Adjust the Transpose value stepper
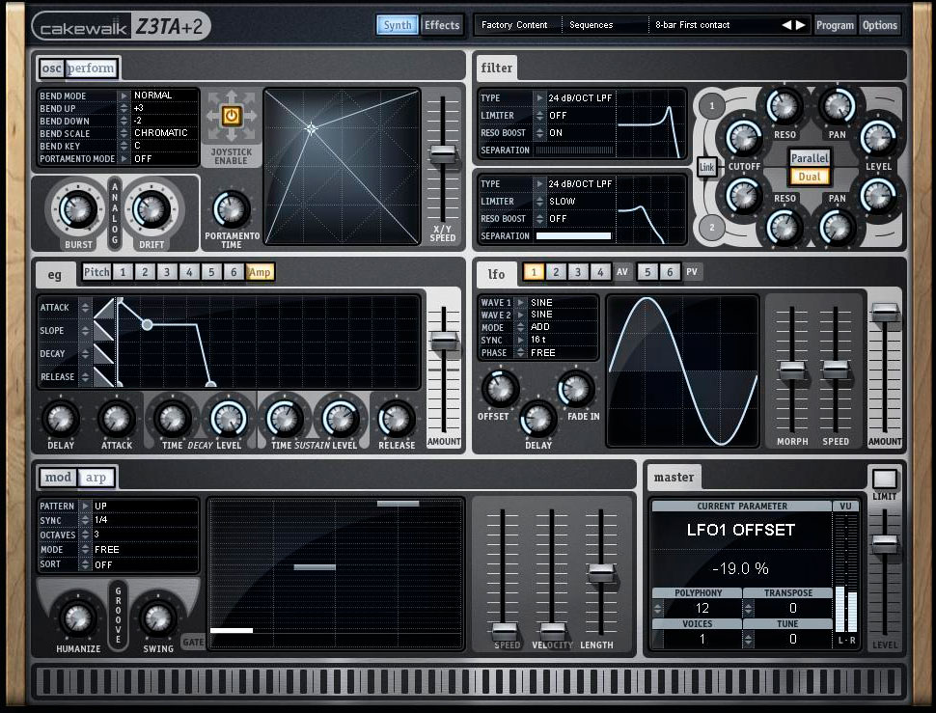Viewport: 936px width, 713px height. (x=748, y=608)
